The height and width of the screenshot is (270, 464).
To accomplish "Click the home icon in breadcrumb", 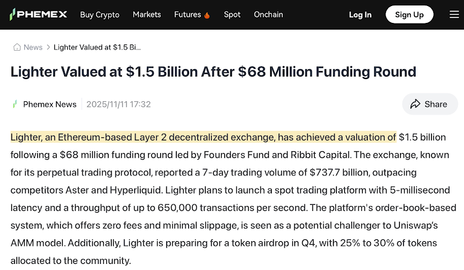I will point(17,47).
